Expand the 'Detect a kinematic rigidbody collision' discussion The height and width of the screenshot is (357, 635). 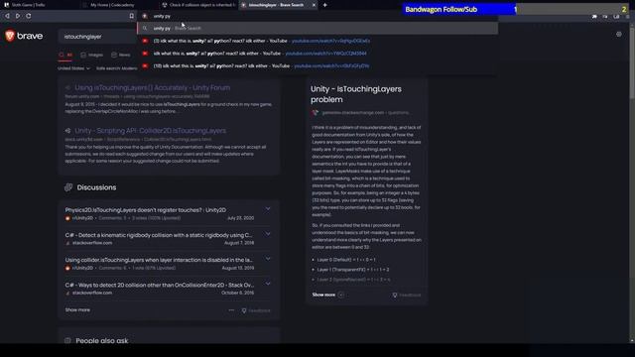(x=268, y=234)
